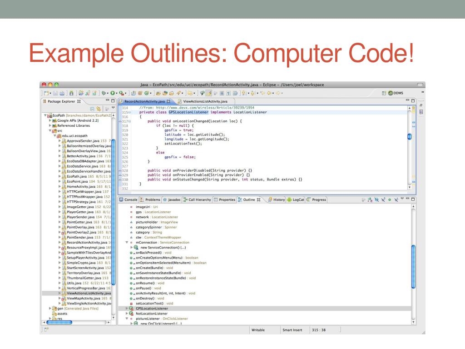Toggle Link with Editor in Package Explorer
The height and width of the screenshot is (349, 465).
point(99,109)
